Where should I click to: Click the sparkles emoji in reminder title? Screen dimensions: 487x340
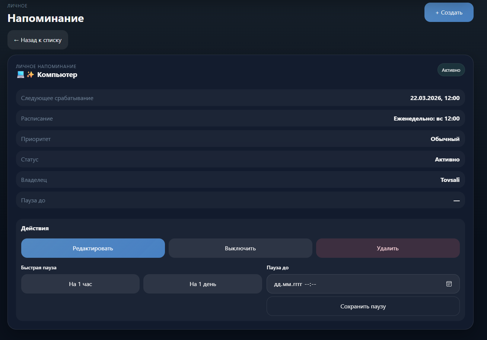click(30, 75)
